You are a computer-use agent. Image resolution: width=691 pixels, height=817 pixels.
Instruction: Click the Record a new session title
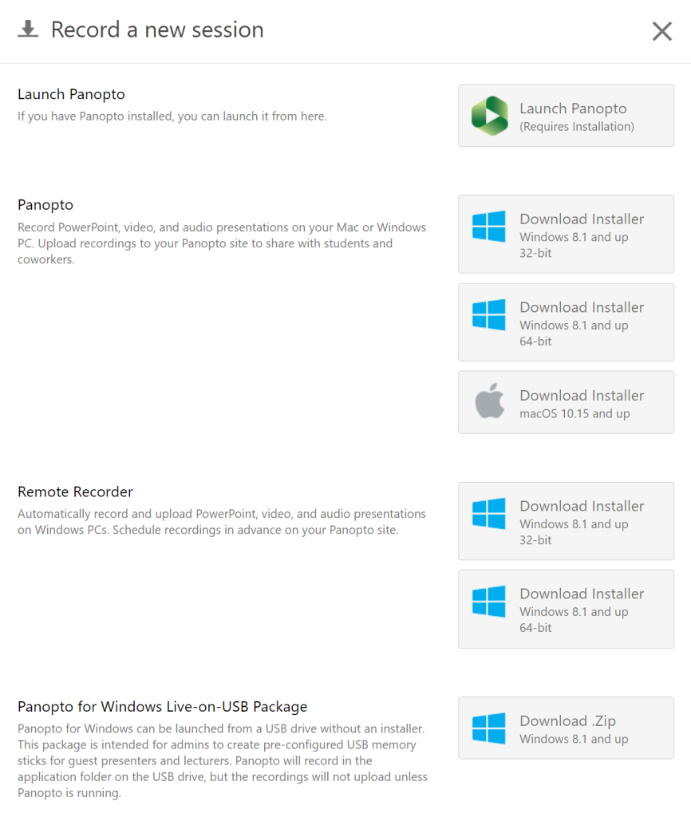(x=157, y=30)
